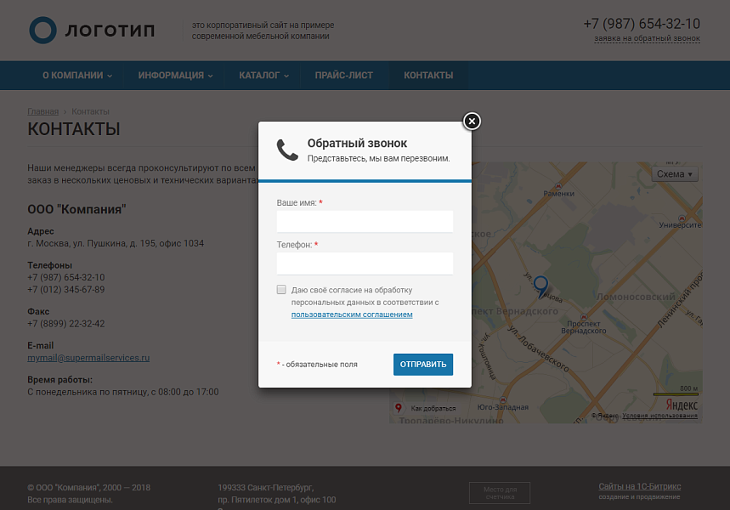Click the red 'Как добраться' marker icon

click(398, 408)
